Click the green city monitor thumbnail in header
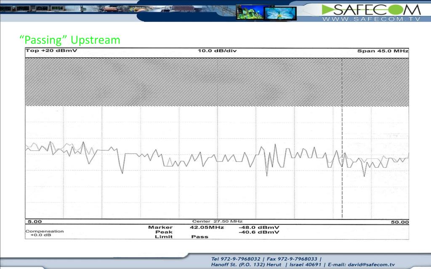The width and height of the screenshot is (431, 269). coord(250,13)
